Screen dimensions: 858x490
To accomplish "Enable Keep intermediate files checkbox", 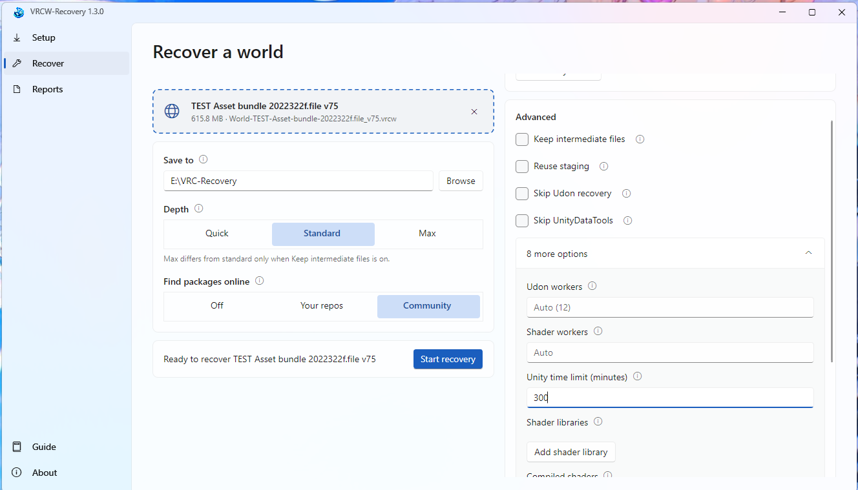I will tap(522, 139).
